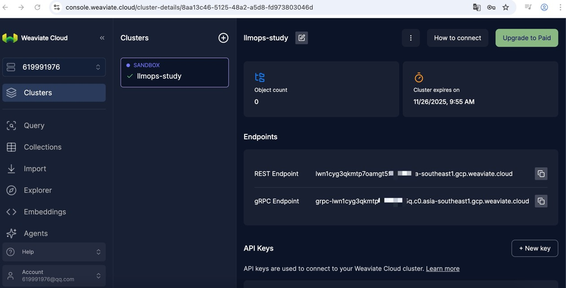The height and width of the screenshot is (288, 566).
Task: Edit the llmops-study cluster name
Action: [301, 38]
